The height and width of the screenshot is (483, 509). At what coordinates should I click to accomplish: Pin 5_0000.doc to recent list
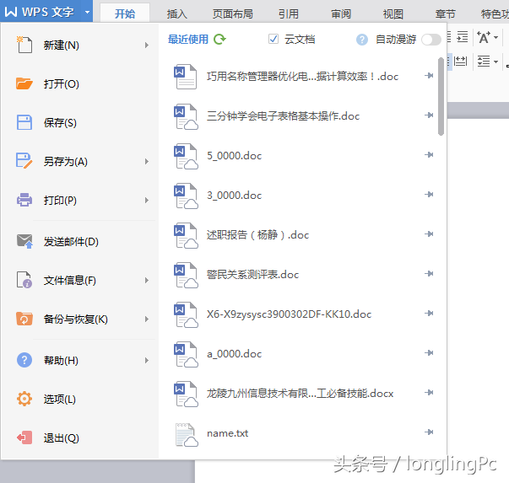point(429,154)
